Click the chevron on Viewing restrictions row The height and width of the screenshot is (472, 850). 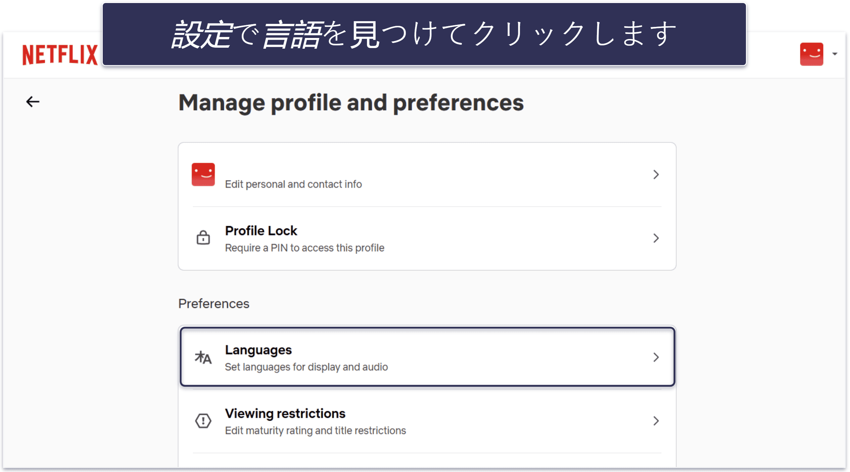(656, 421)
